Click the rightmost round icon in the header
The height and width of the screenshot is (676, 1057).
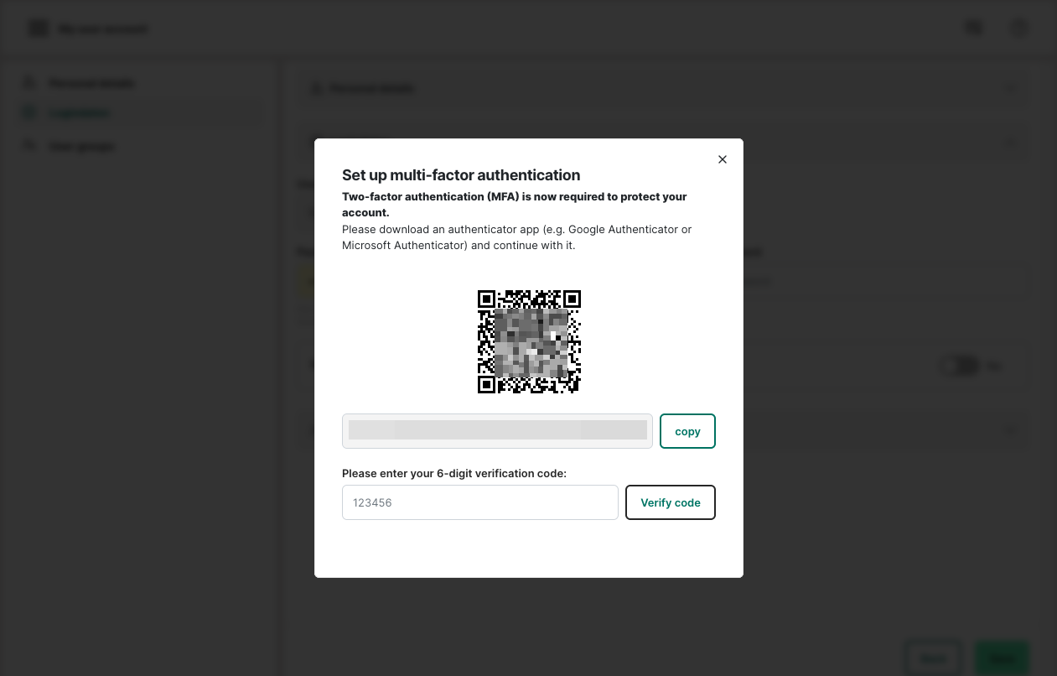[1018, 28]
